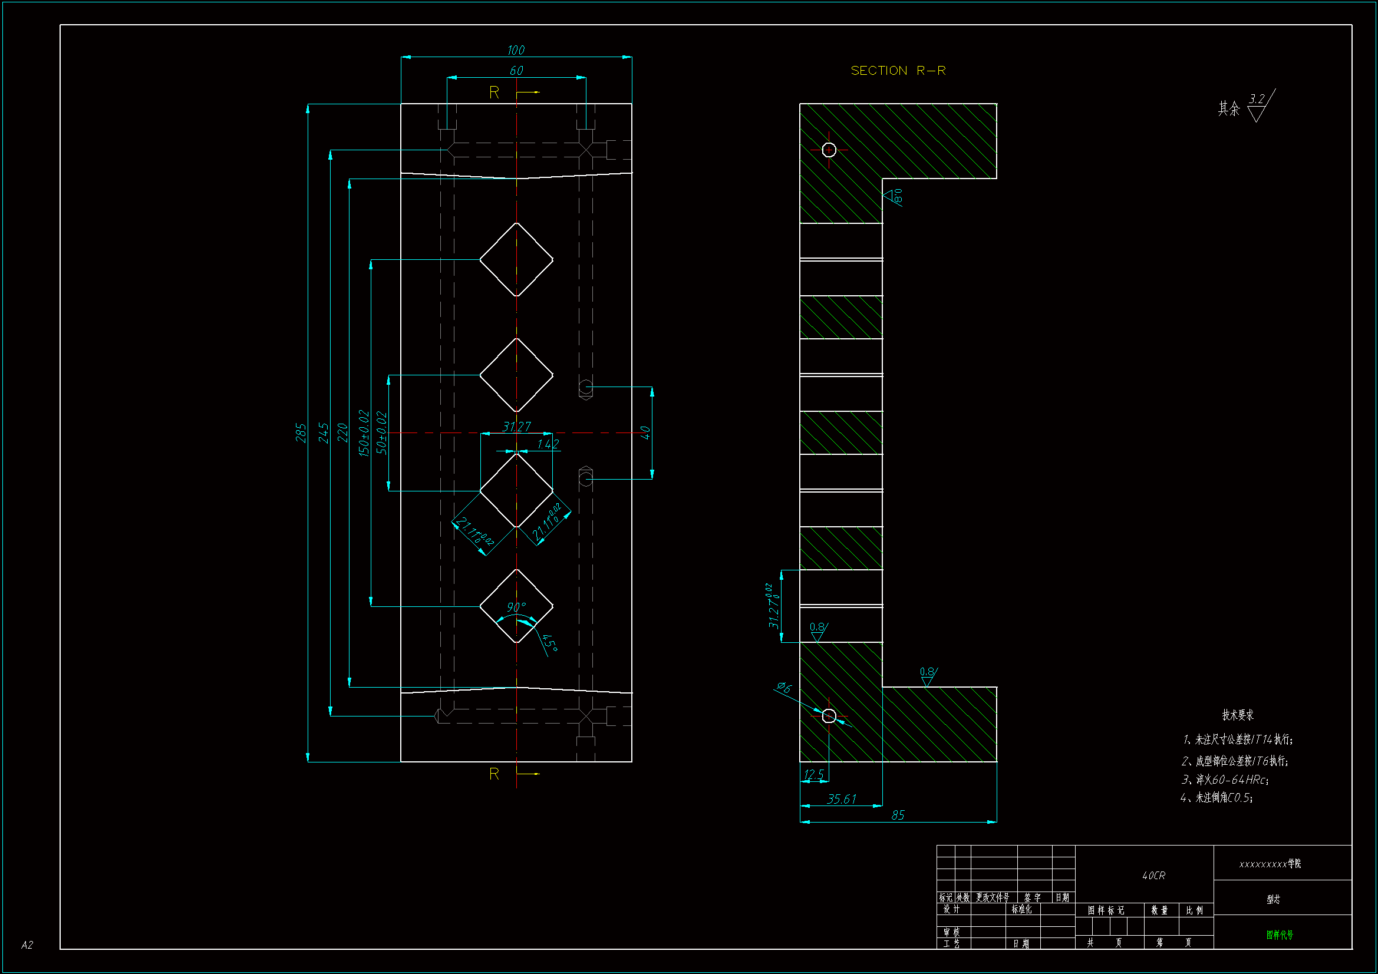Click the 150±0.02 dimension text

(x=364, y=432)
